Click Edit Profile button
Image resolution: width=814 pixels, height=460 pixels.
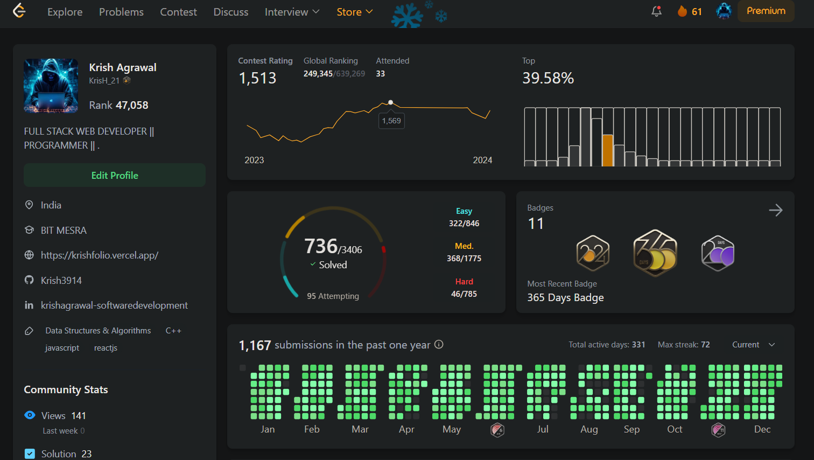point(115,175)
